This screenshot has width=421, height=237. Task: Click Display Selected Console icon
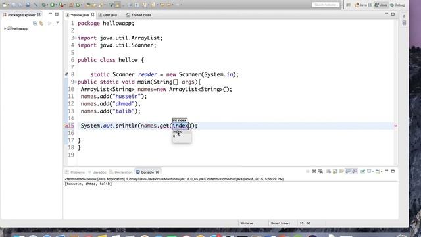pos(369,171)
